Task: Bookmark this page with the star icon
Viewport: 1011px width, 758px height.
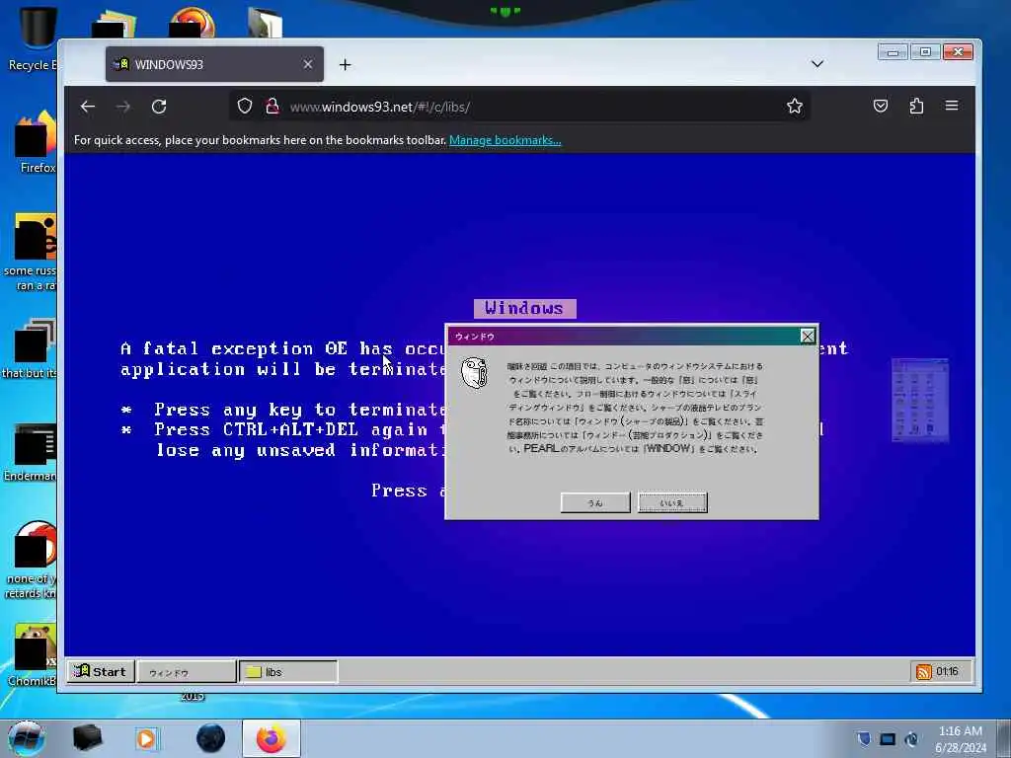Action: pos(795,106)
